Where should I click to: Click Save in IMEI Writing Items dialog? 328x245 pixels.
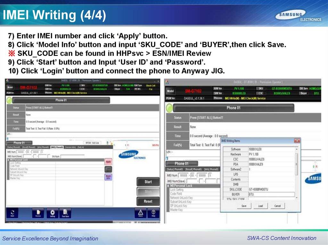(x=244, y=206)
